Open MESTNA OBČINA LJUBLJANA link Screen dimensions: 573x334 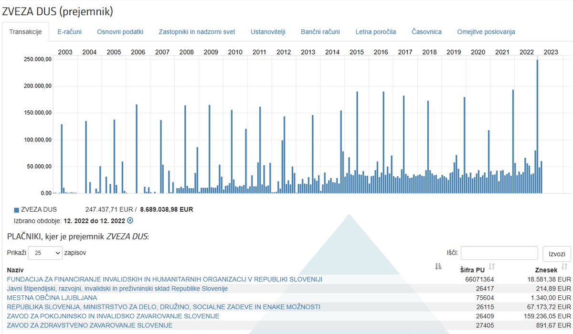(52, 298)
